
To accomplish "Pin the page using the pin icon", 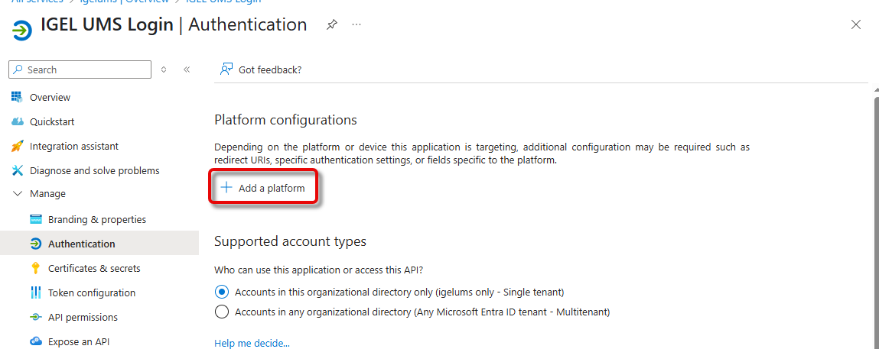I will click(x=331, y=24).
